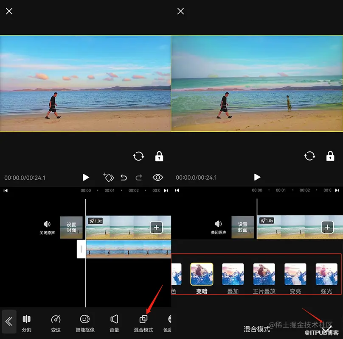Close the left editor screen with X
Screen dimensions: 343x339
pyautogui.click(x=9, y=11)
